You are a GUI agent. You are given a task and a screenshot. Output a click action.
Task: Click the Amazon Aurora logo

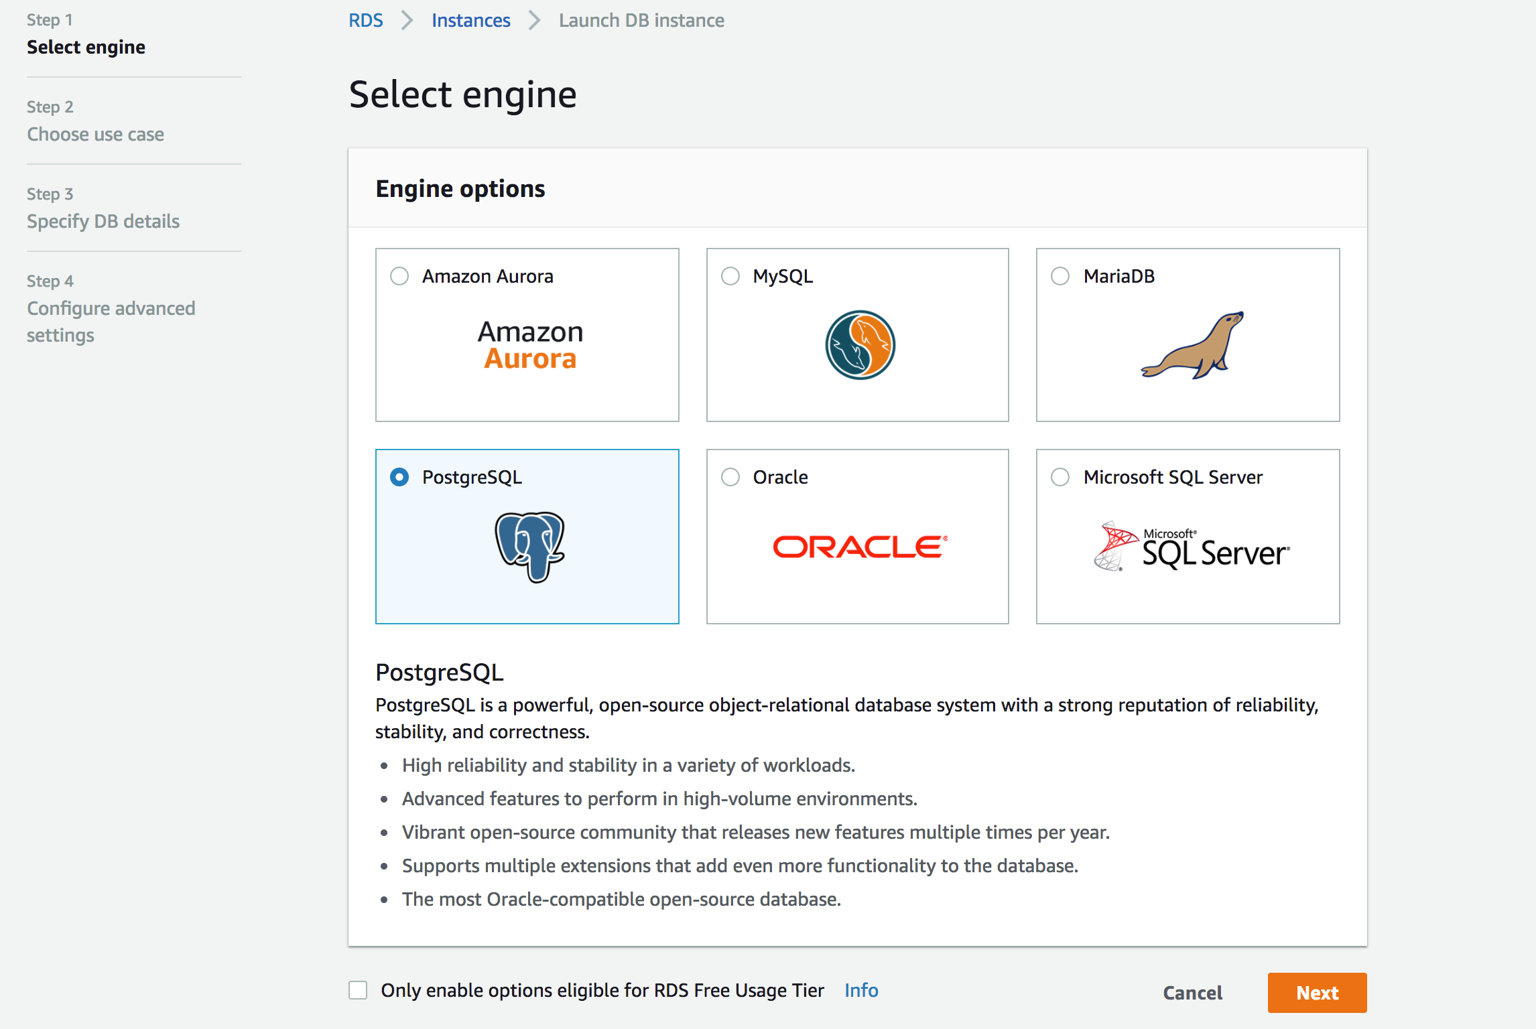[530, 345]
